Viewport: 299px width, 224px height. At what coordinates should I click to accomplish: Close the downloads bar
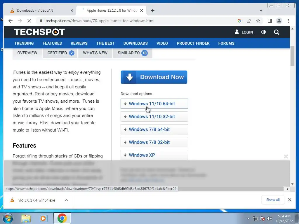pyautogui.click(x=289, y=200)
